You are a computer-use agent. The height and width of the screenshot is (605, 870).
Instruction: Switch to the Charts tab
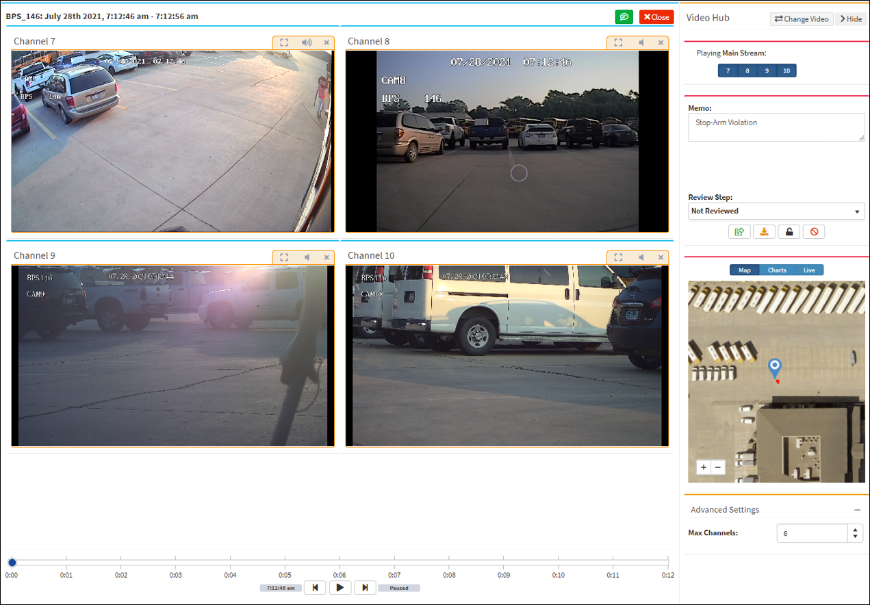point(777,270)
